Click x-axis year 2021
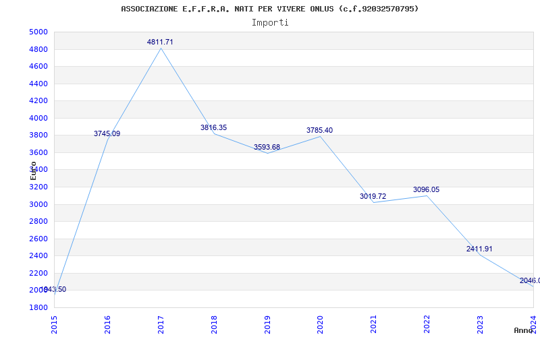The image size is (540, 337). coord(374,325)
